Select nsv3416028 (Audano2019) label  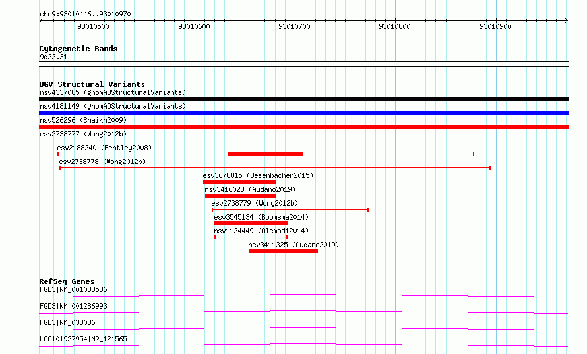tap(250, 189)
